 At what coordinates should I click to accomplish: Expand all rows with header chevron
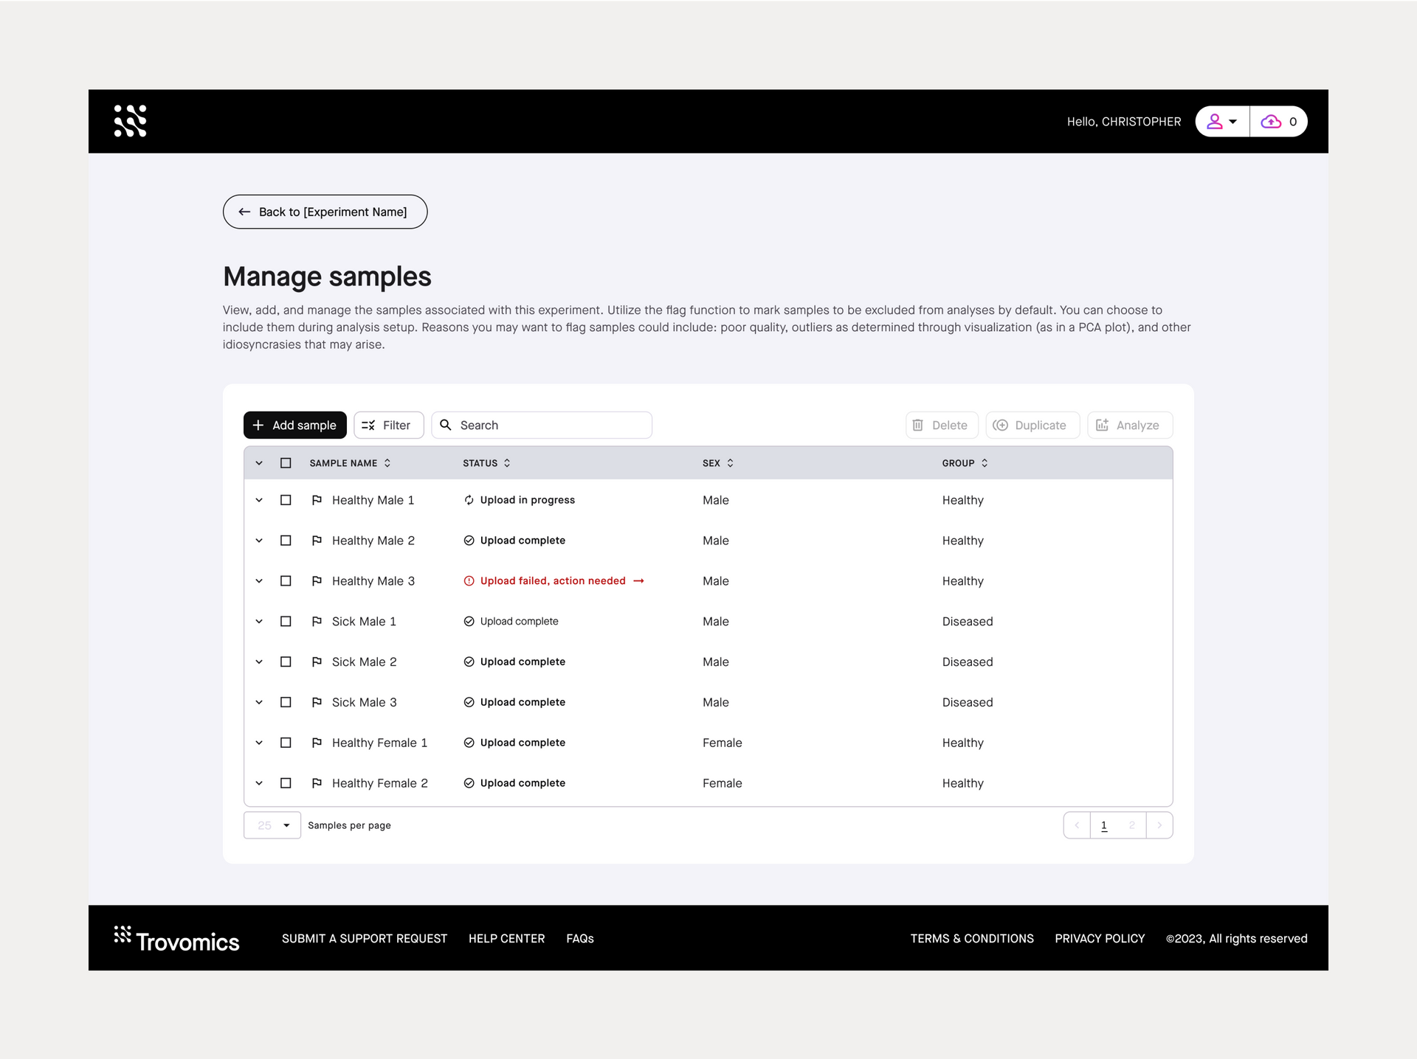259,463
